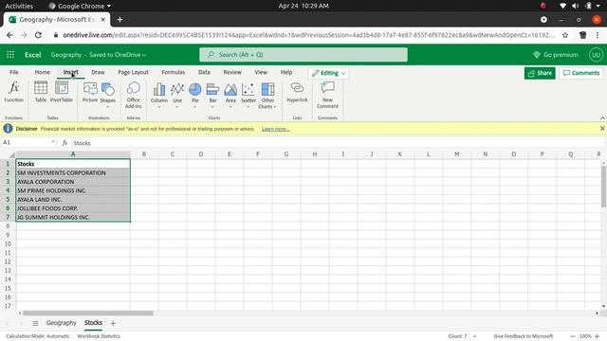607x341 pixels.
Task: Open Other Charts menu
Action: [x=267, y=96]
